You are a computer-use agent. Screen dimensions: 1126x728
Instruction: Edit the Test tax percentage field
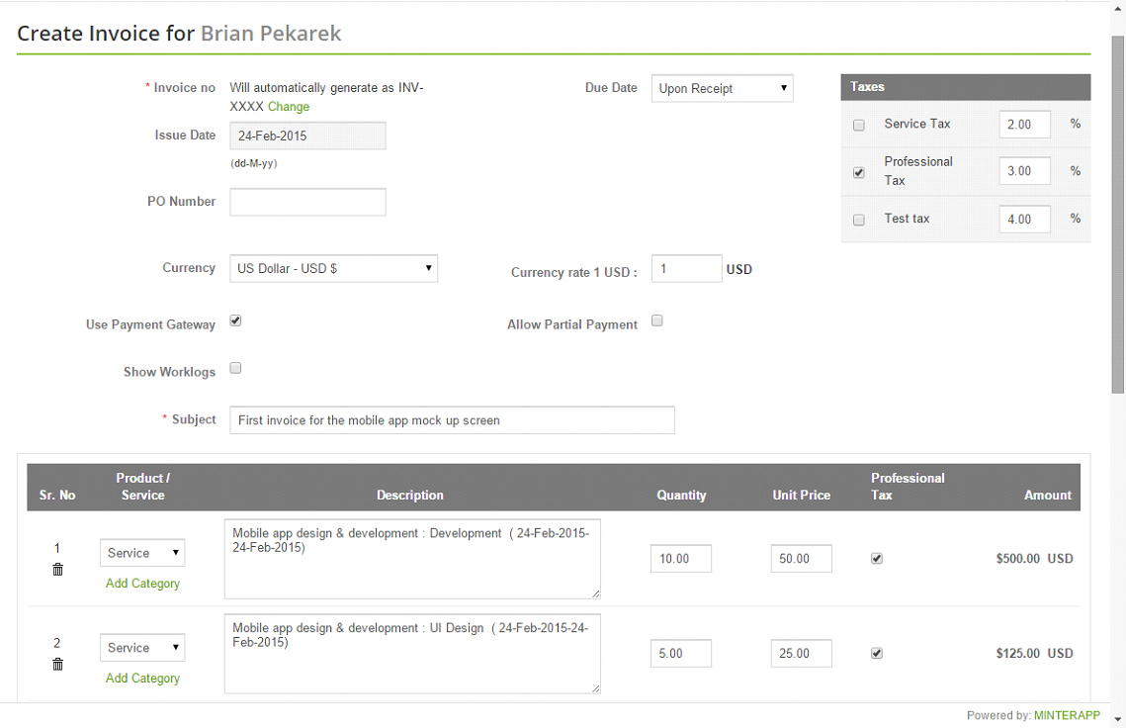click(1025, 220)
